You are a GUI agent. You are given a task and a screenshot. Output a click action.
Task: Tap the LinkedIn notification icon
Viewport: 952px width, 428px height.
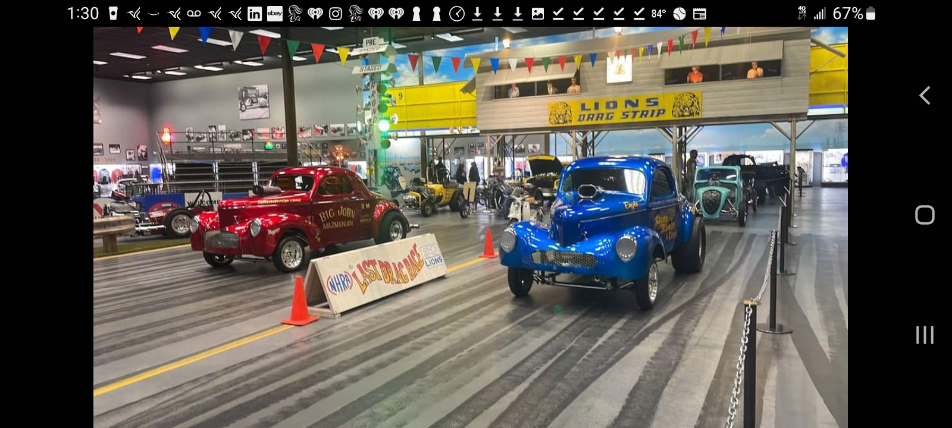(255, 14)
